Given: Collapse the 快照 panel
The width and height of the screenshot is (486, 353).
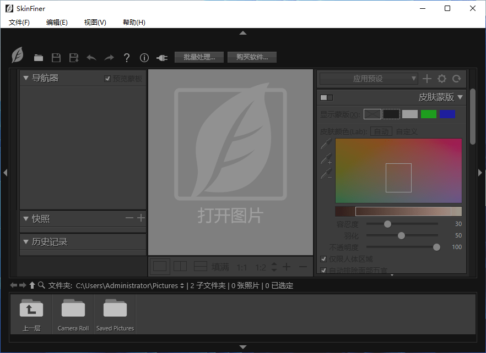Looking at the screenshot, I should (x=26, y=219).
